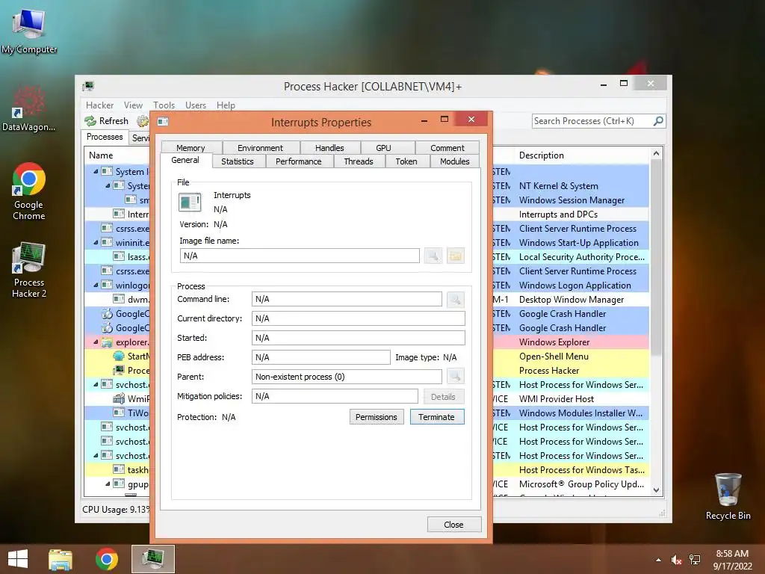Switch to the GPU tab
The width and height of the screenshot is (765, 574).
coord(383,147)
